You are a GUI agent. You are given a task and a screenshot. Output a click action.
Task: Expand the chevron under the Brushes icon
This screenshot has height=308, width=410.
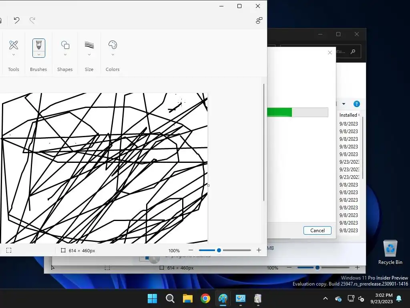(39, 55)
